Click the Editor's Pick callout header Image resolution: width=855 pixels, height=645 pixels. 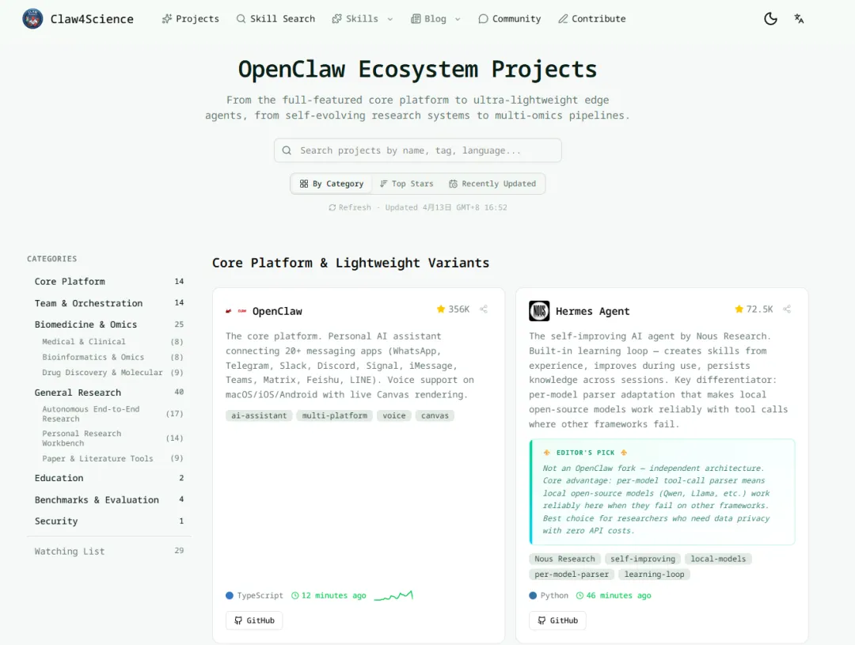585,453
